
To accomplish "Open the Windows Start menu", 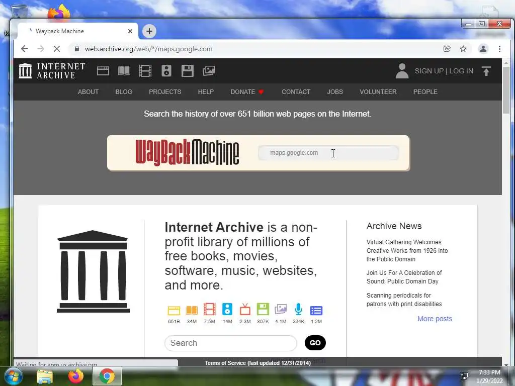I will pyautogui.click(x=13, y=376).
